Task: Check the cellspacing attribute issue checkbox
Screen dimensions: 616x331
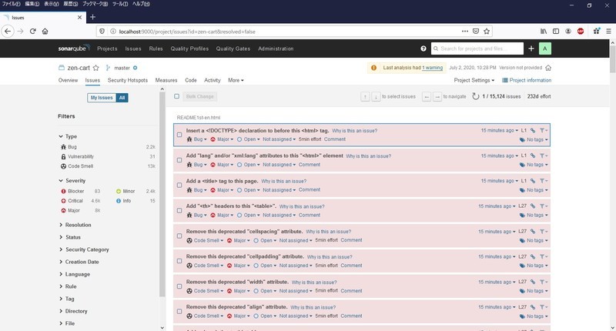Action: (x=179, y=236)
